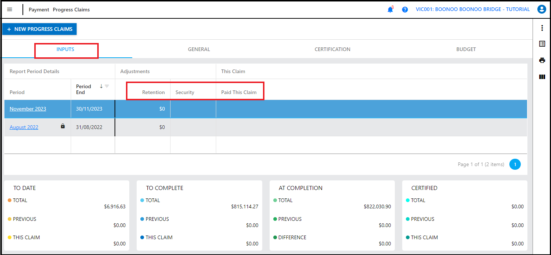The width and height of the screenshot is (551, 255).
Task: Go to page 1 in pagination
Action: coord(515,164)
